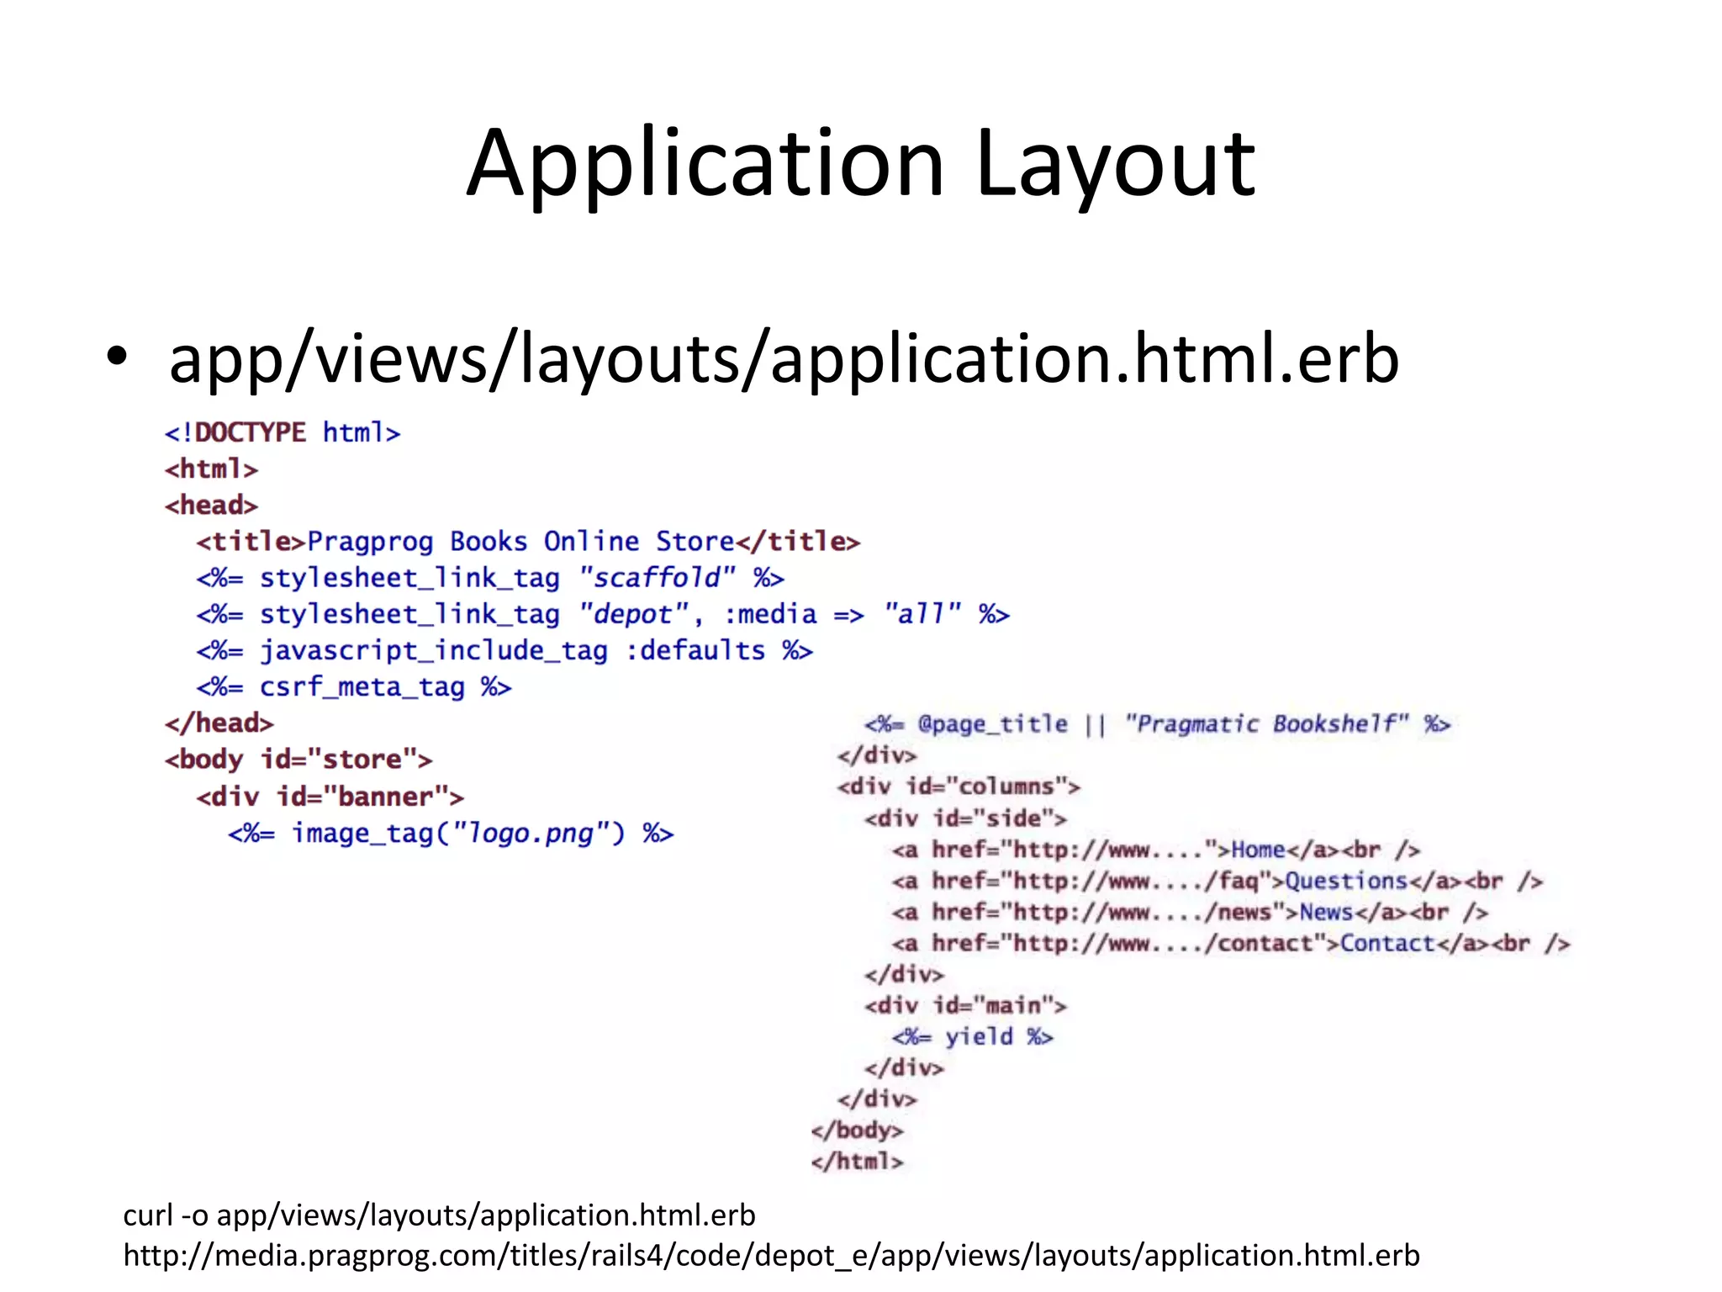Click the 'curl -o app/views/layouts' command line
This screenshot has width=1722, height=1292.
click(x=439, y=1215)
